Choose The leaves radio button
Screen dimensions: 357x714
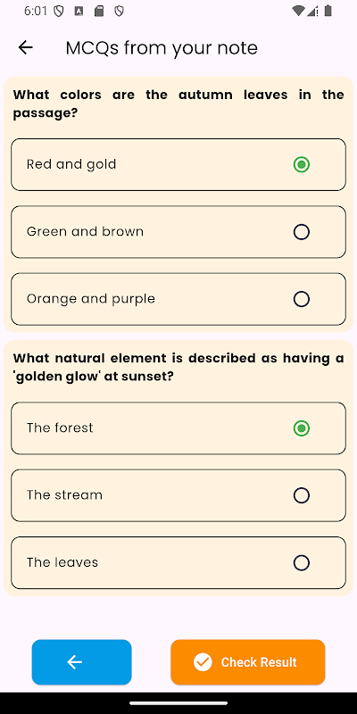302,563
